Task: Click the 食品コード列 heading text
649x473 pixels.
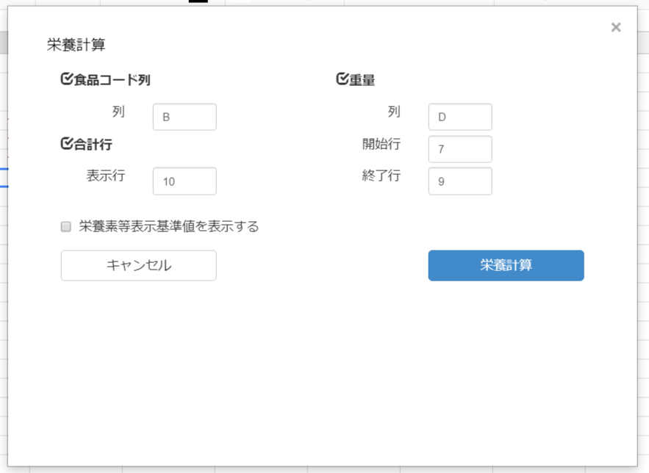Action: (112, 79)
